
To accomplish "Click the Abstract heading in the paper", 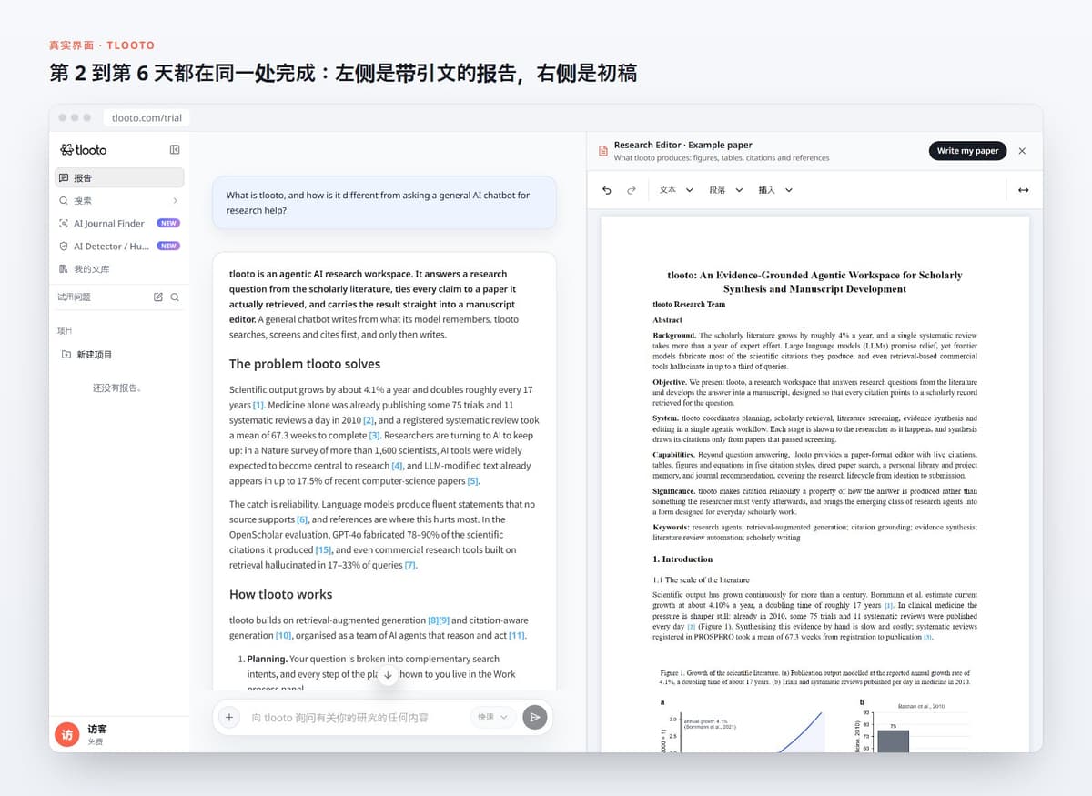I will pos(668,320).
